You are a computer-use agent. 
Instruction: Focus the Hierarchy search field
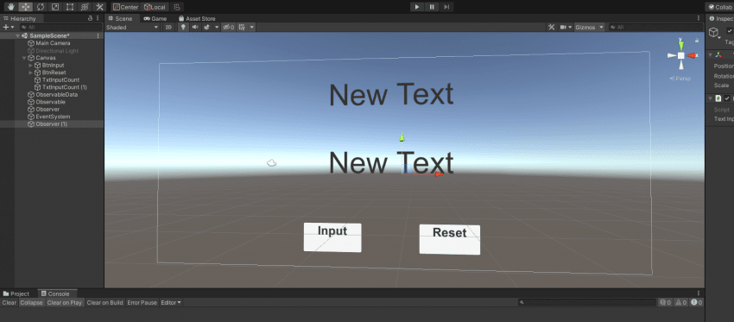point(60,27)
